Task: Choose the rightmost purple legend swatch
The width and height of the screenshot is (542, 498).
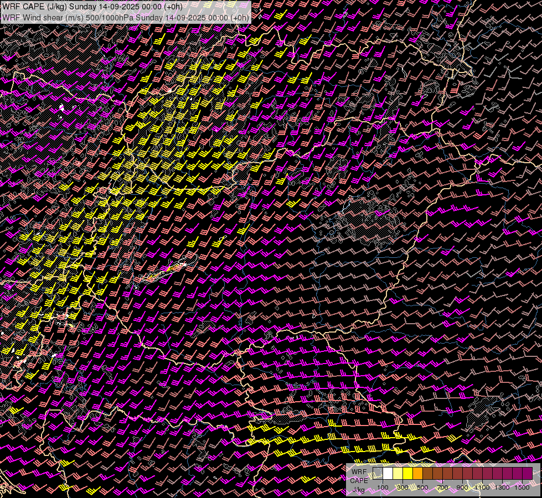Action: [527, 473]
